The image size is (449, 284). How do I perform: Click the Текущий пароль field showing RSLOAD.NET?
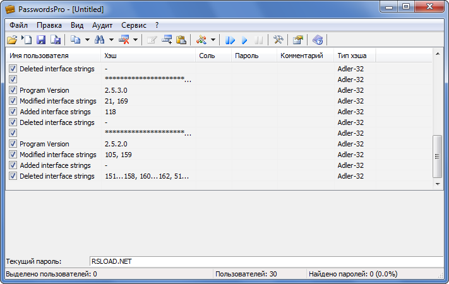tap(266, 261)
